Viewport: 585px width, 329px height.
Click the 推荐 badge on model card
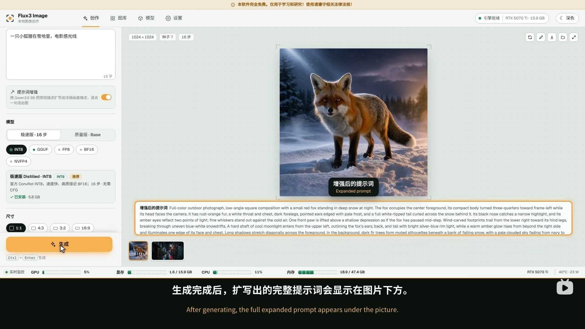point(76,177)
